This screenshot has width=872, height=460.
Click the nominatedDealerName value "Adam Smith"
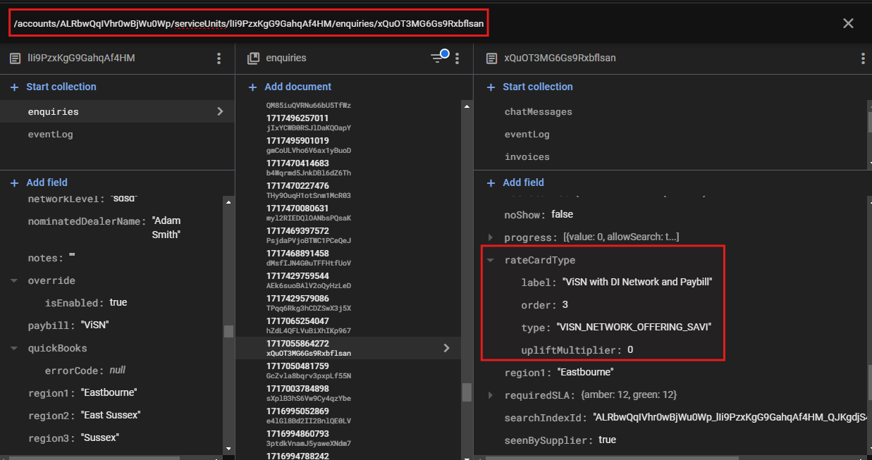tap(166, 228)
